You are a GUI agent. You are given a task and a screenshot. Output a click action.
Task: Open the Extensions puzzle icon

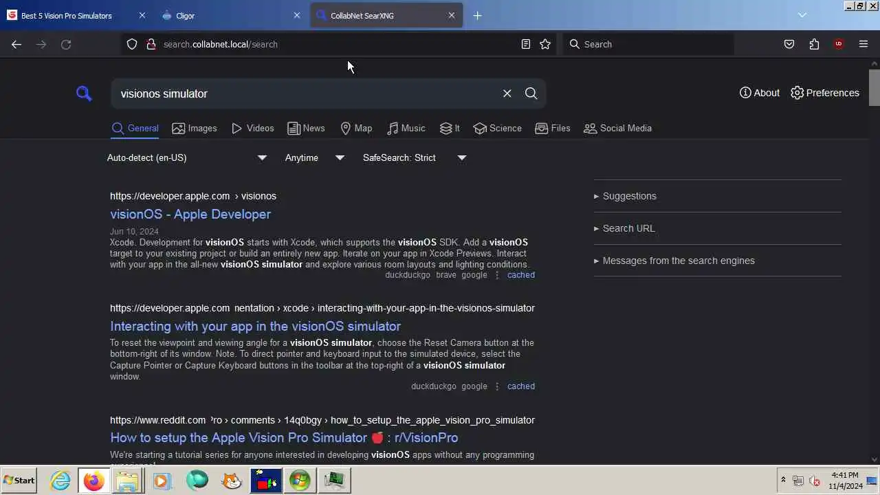coord(814,44)
